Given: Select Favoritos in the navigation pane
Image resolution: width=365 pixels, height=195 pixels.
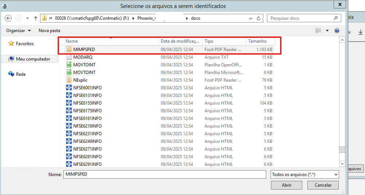Looking at the screenshot, I should pyautogui.click(x=21, y=43).
